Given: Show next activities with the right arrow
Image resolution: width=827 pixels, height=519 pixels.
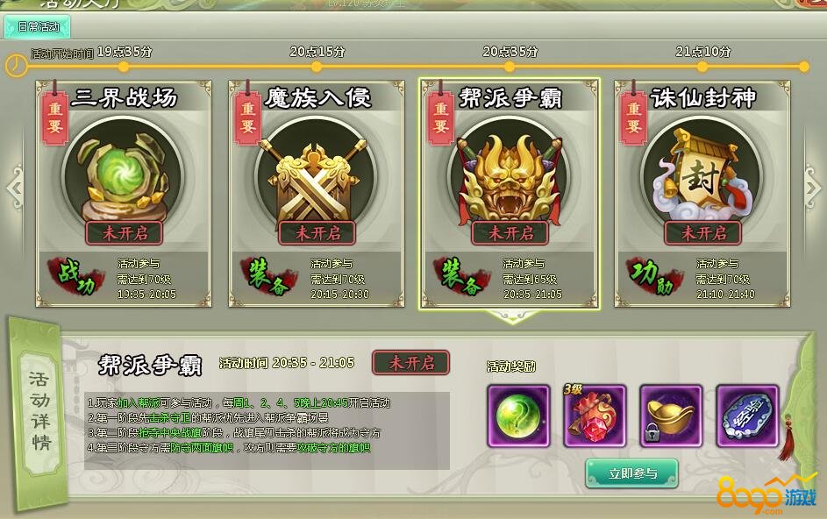Looking at the screenshot, I should (813, 188).
